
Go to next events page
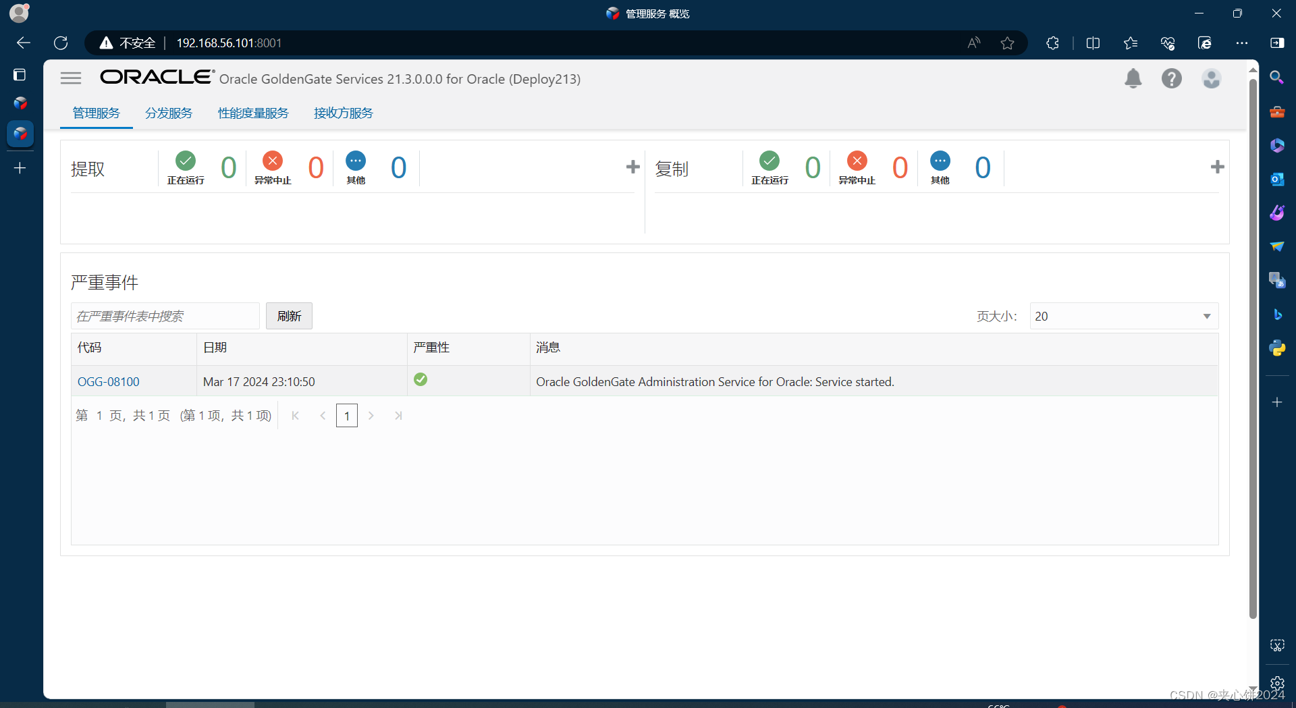tap(371, 416)
